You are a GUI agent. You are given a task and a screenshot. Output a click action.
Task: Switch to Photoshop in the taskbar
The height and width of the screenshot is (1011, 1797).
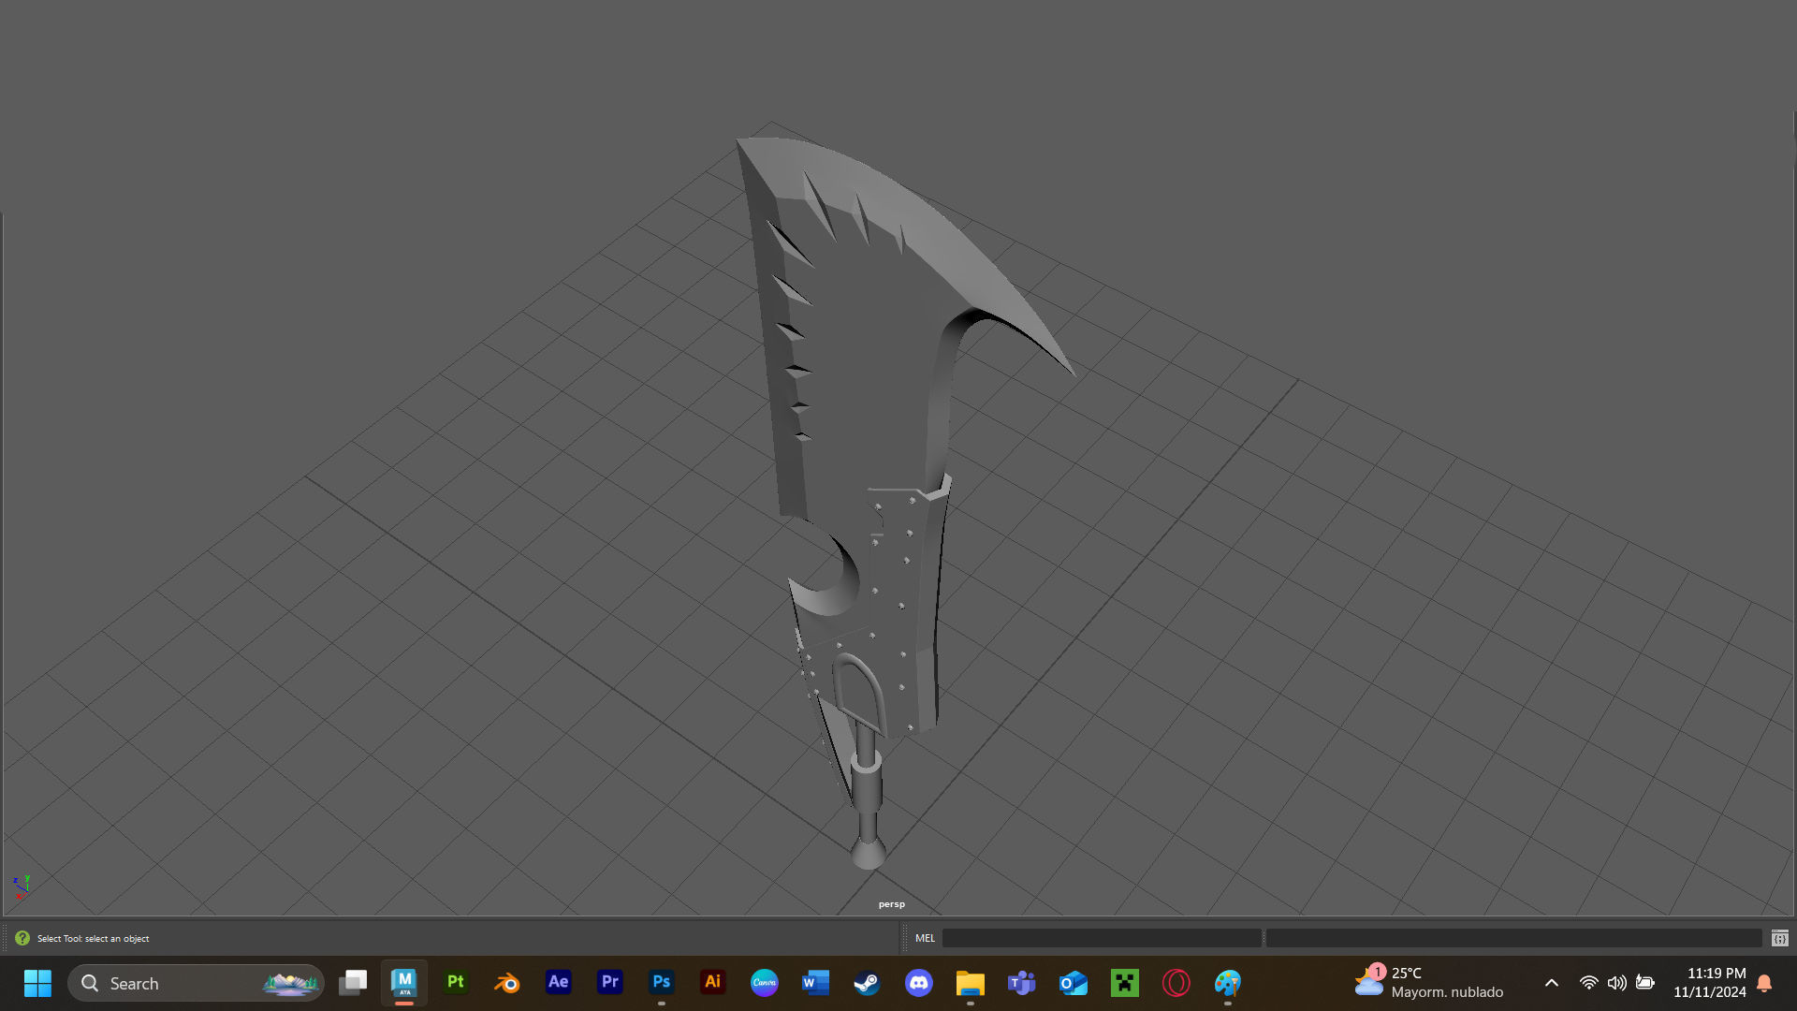[662, 983]
